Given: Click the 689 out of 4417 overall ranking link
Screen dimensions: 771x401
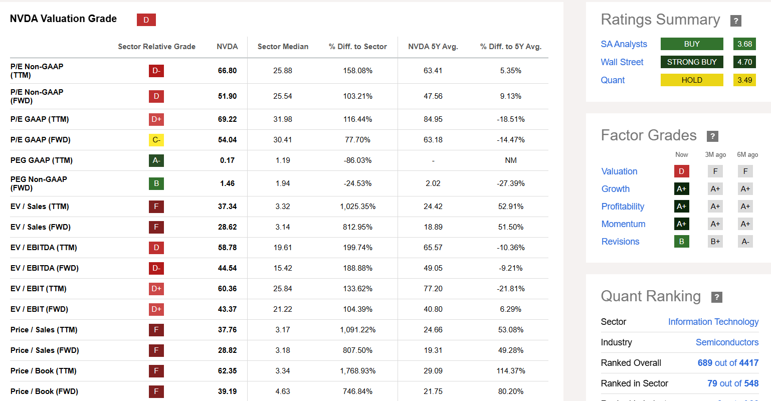Looking at the screenshot, I should 728,363.
